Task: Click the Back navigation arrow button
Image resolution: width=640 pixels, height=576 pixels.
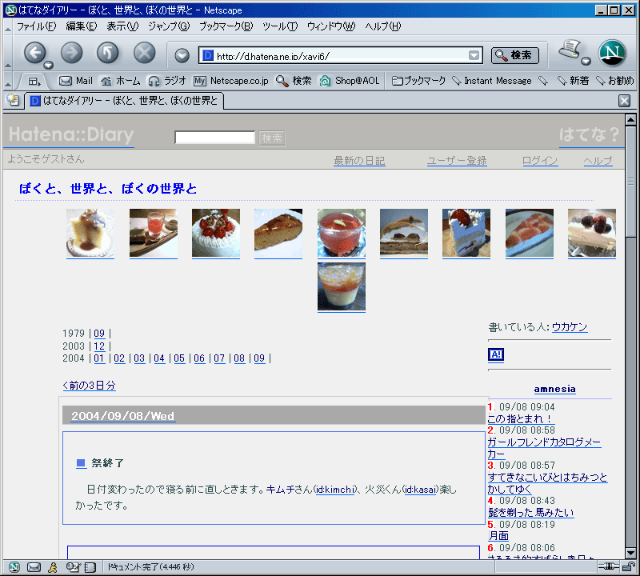Action: tap(34, 53)
